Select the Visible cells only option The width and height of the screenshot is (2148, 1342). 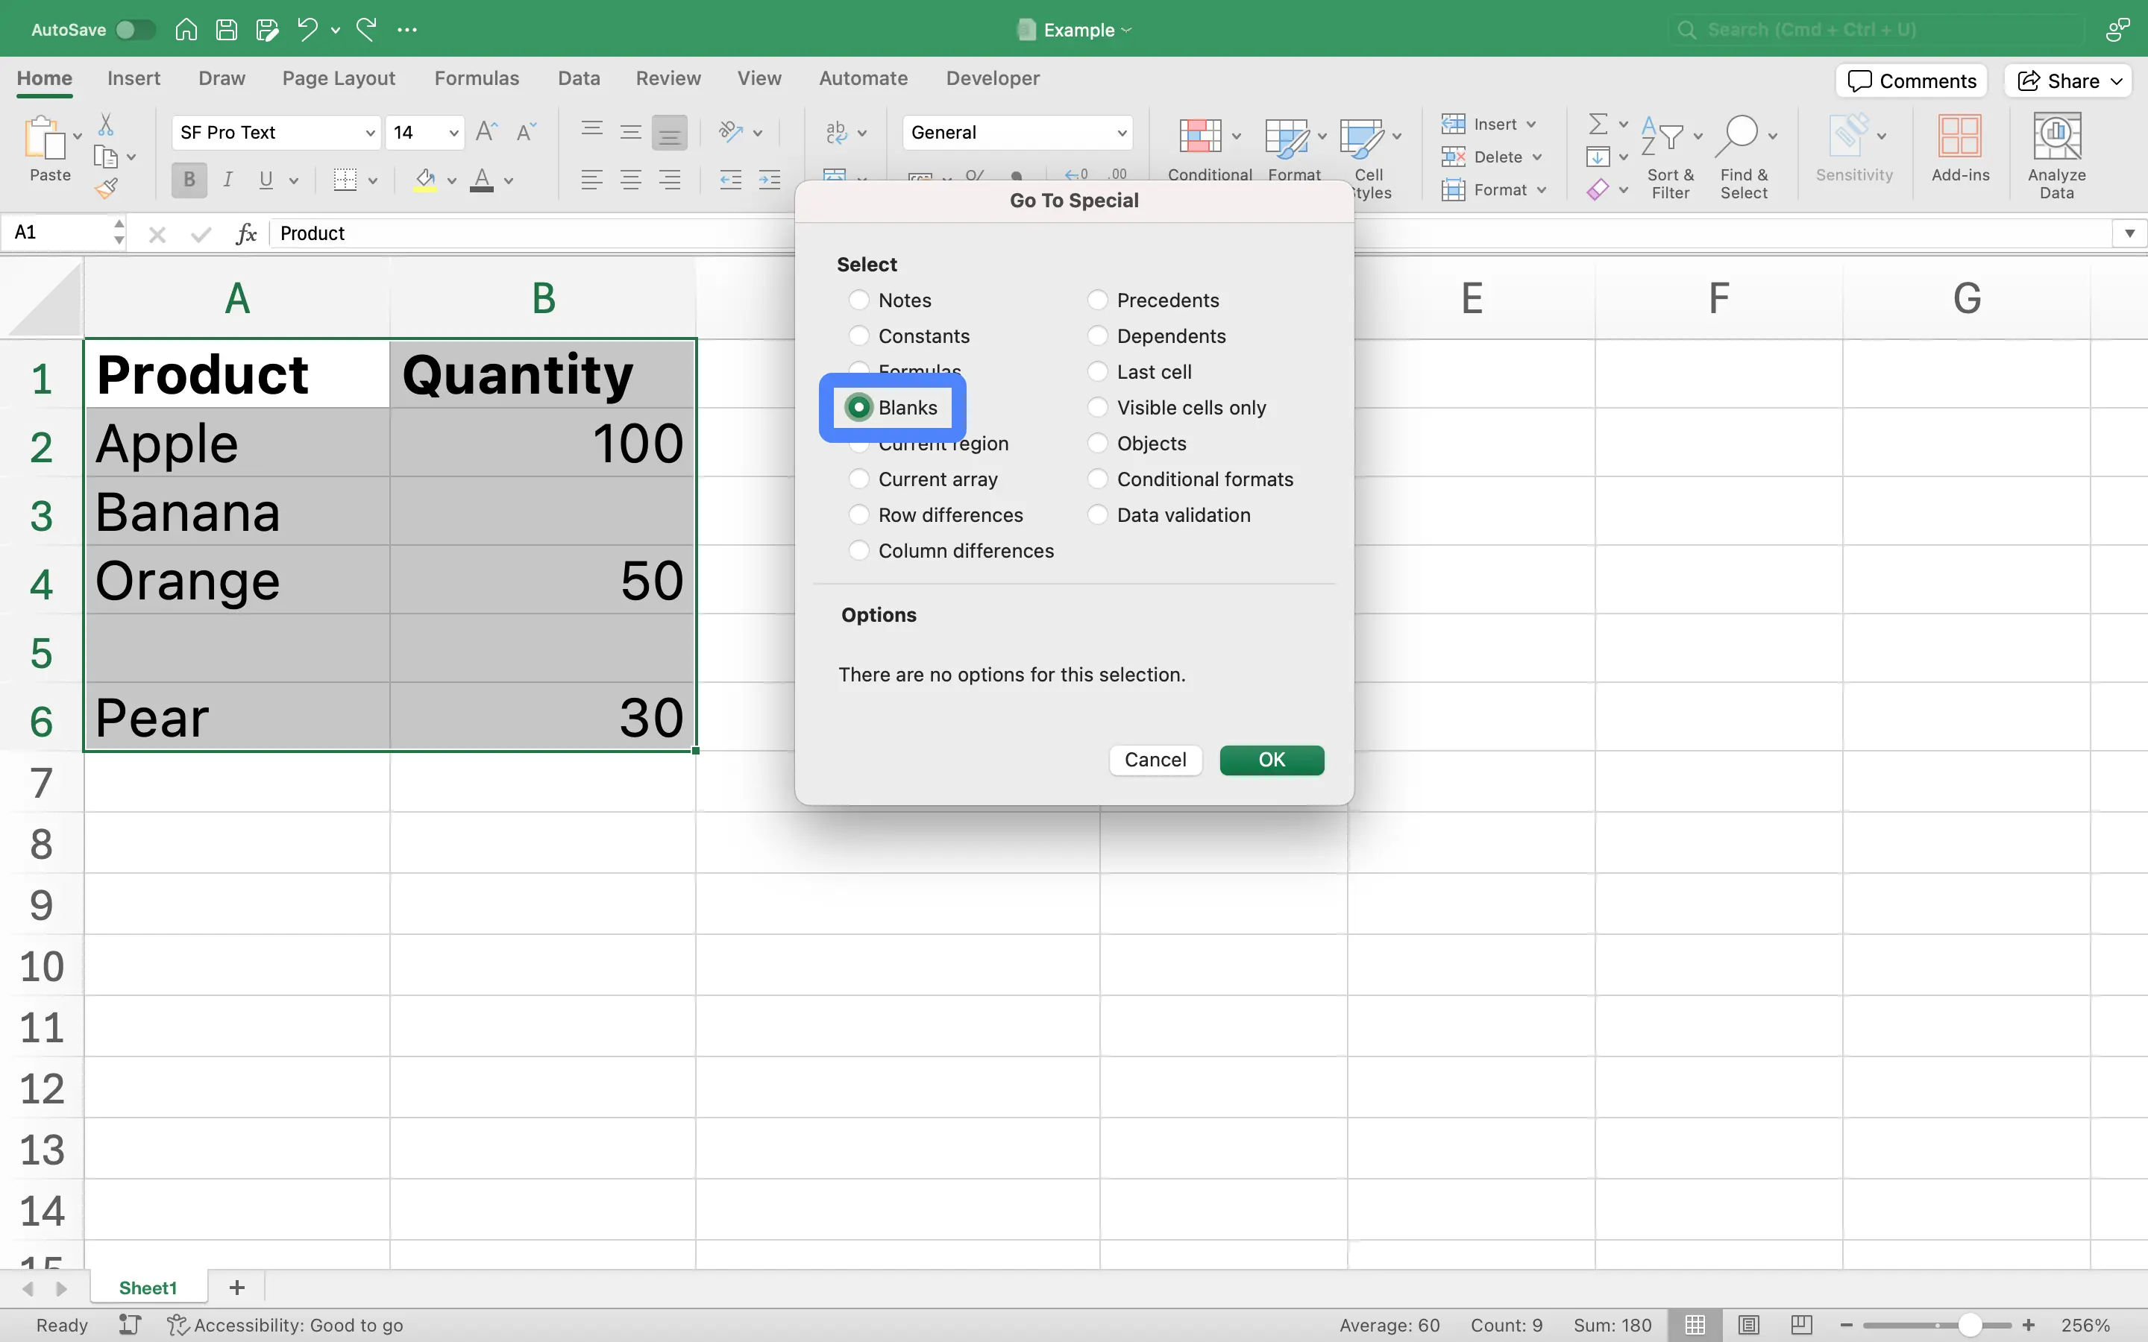tap(1096, 408)
